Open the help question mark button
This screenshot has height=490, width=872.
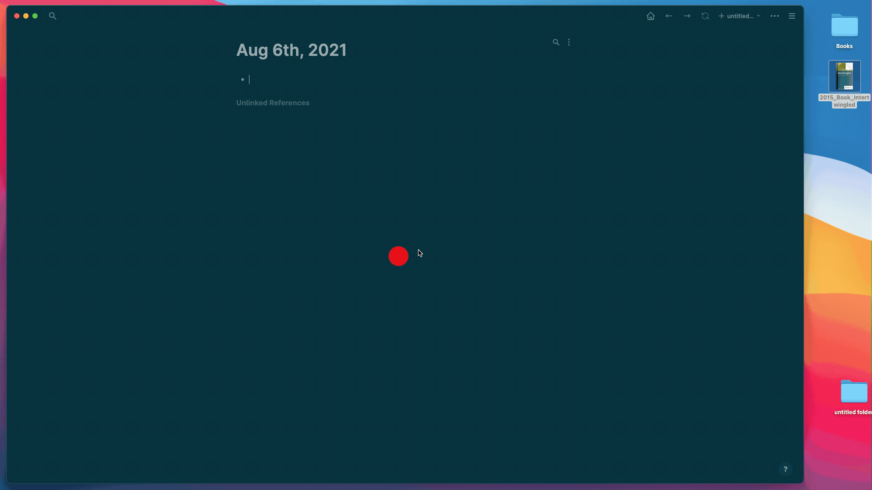click(x=785, y=469)
